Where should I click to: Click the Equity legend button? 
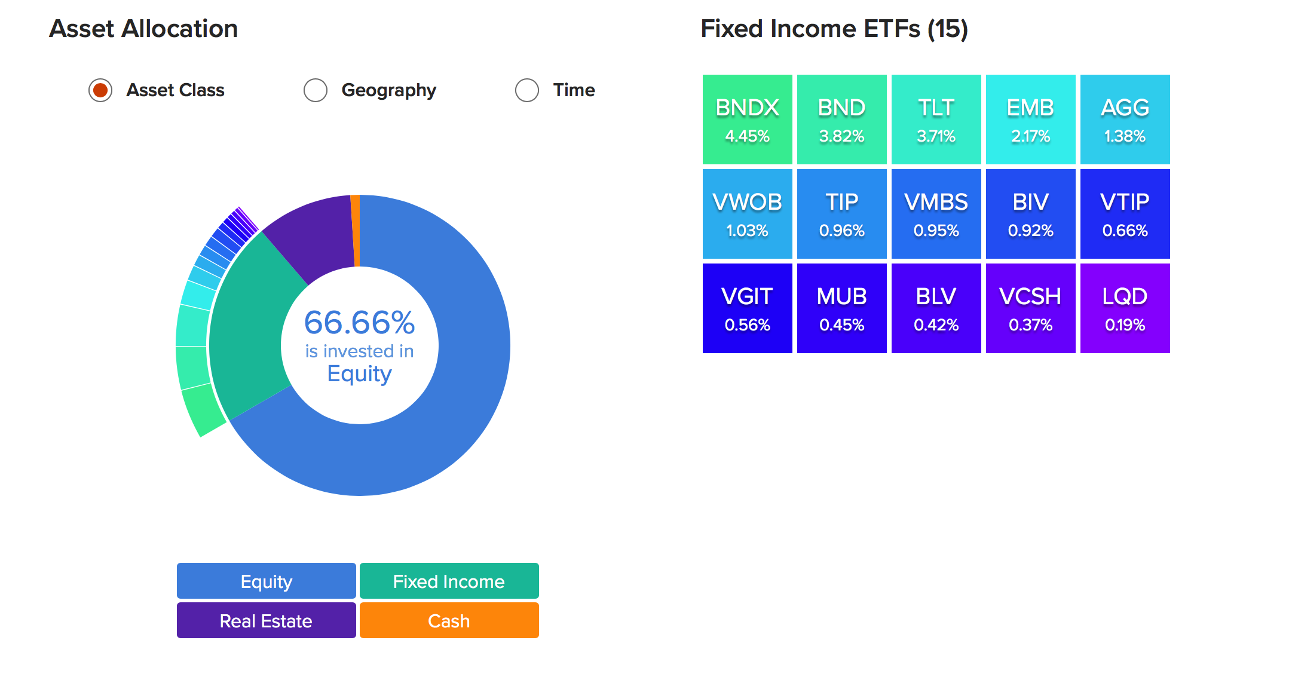[x=266, y=581]
